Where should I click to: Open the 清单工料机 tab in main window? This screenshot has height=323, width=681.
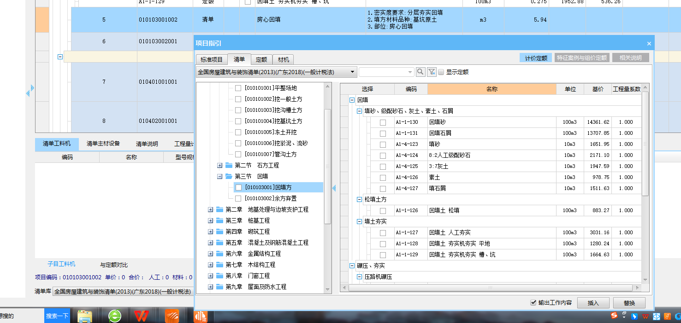pos(57,144)
